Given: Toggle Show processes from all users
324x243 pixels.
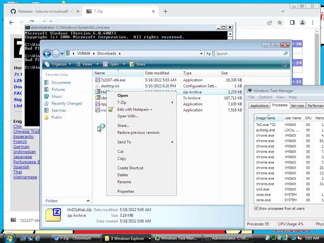Looking at the screenshot, I should [256, 209].
